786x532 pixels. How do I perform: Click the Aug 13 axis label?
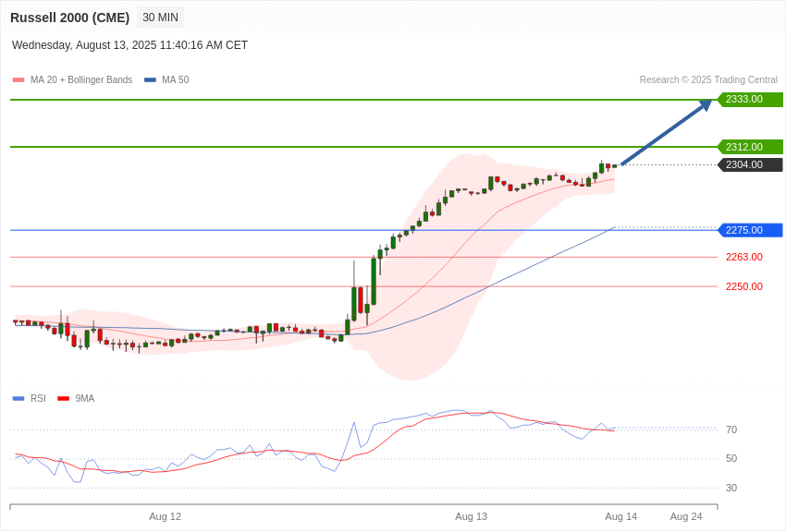[472, 516]
